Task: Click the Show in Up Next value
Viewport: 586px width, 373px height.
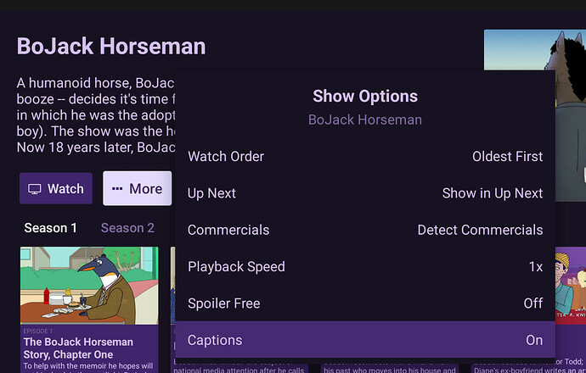Action: pyautogui.click(x=493, y=193)
